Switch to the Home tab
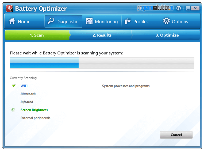 pos(25,21)
